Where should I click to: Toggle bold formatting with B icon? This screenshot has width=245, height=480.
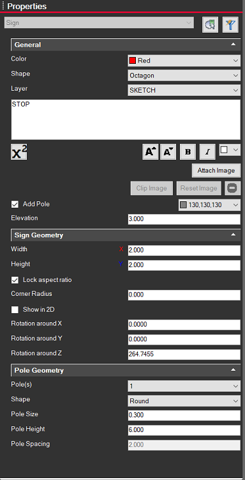(188, 152)
